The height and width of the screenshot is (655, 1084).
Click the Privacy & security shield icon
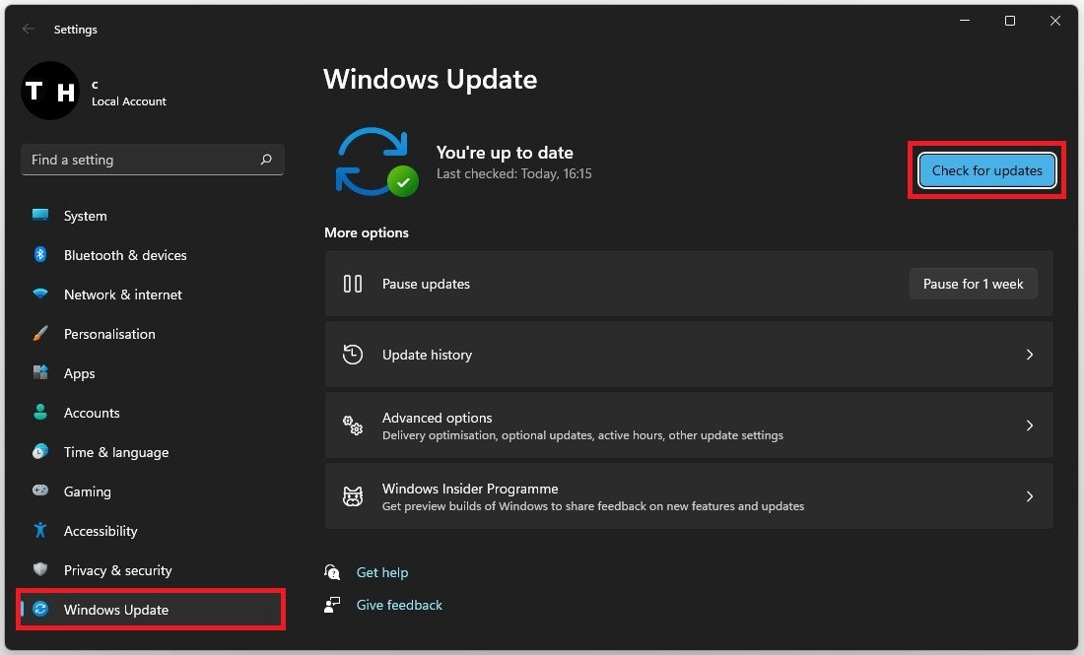pos(40,569)
